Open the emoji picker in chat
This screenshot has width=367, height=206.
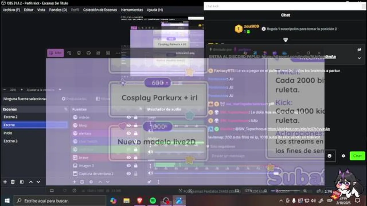329,156
